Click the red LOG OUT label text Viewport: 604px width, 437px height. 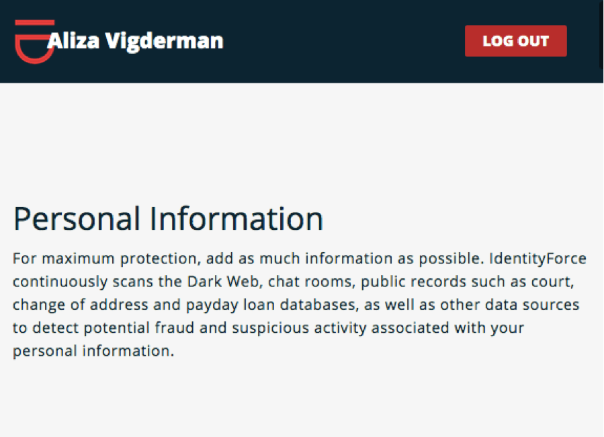pyautogui.click(x=515, y=40)
